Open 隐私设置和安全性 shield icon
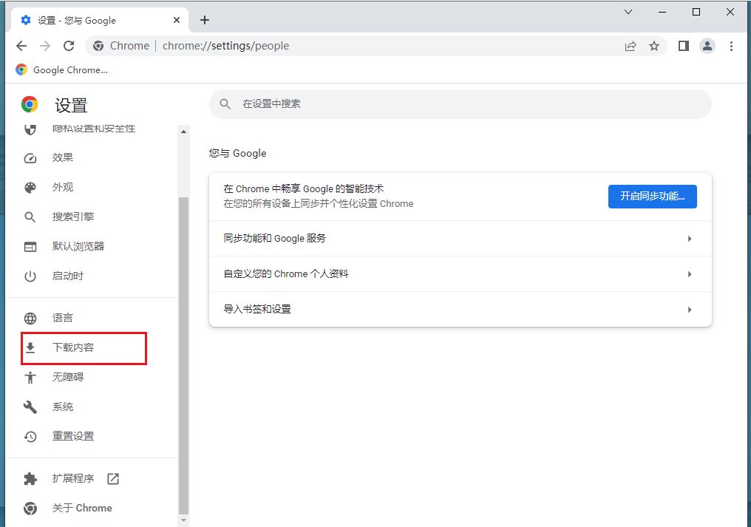The image size is (751, 527). click(x=30, y=129)
